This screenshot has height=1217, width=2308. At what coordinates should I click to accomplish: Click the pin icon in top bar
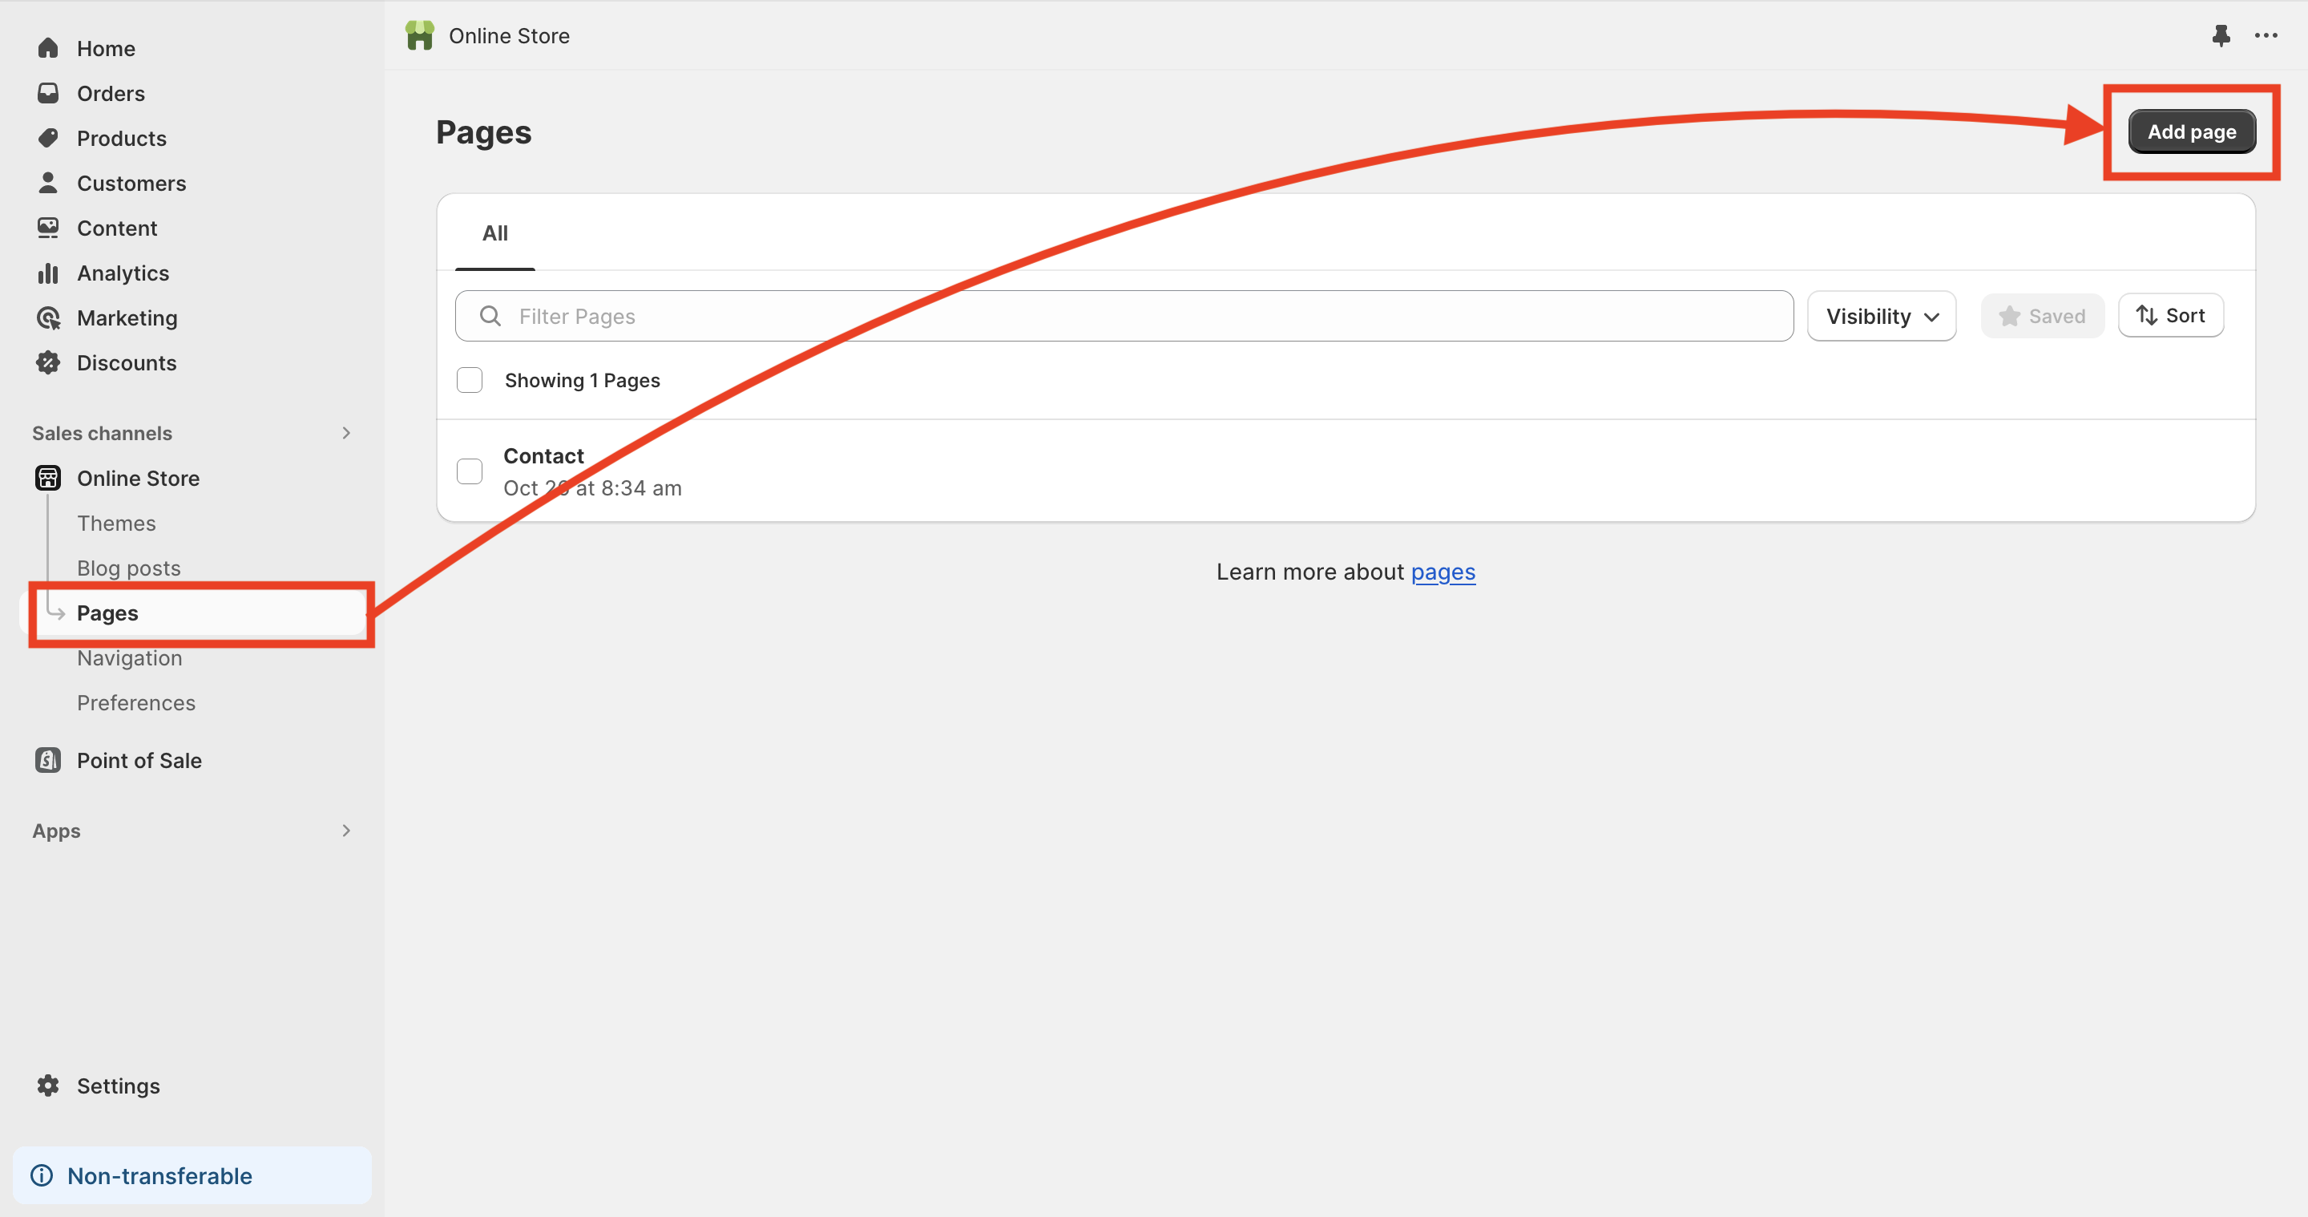click(2220, 36)
